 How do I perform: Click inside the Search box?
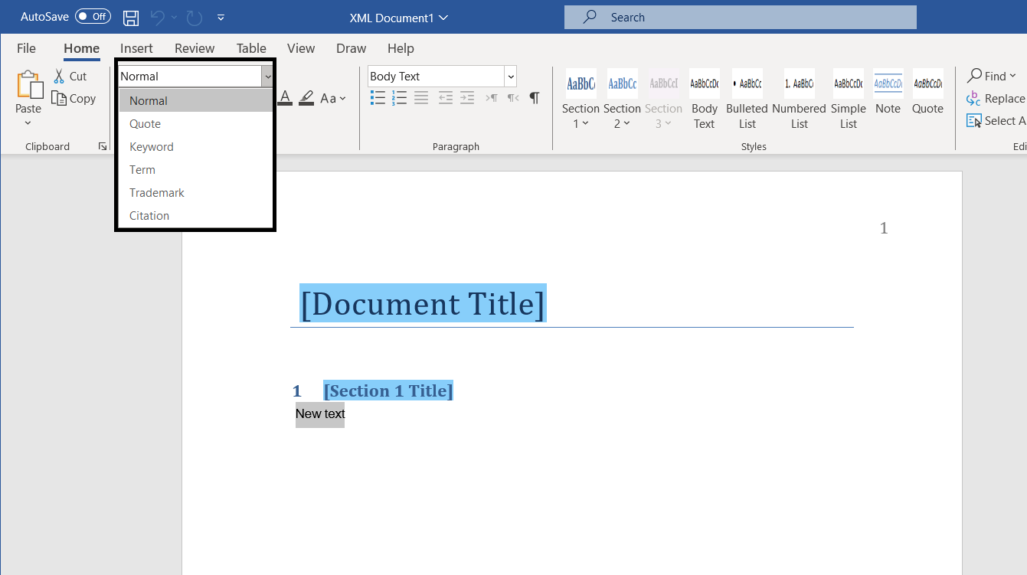740,17
